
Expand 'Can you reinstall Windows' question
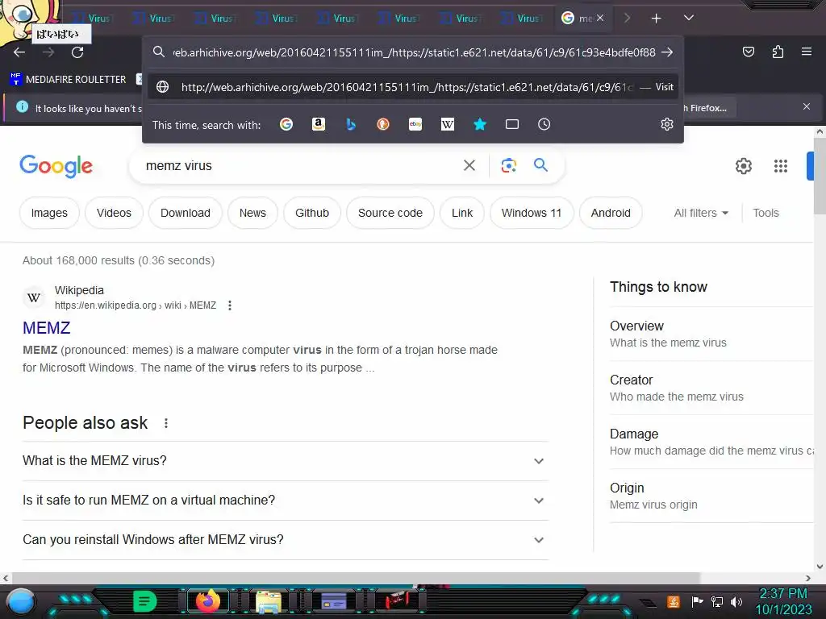tap(286, 539)
